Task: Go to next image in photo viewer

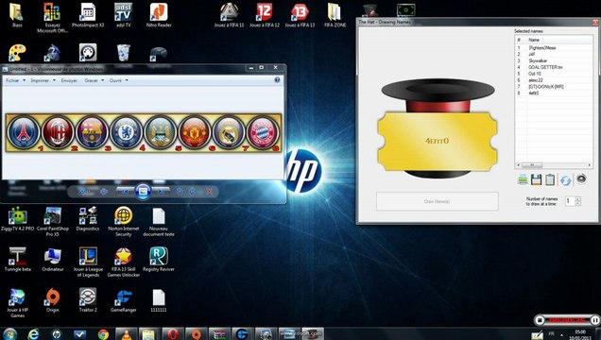Action: pyautogui.click(x=161, y=191)
